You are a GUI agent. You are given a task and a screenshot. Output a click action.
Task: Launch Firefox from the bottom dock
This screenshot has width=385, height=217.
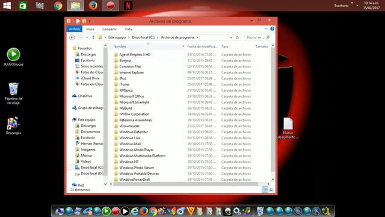tap(144, 211)
